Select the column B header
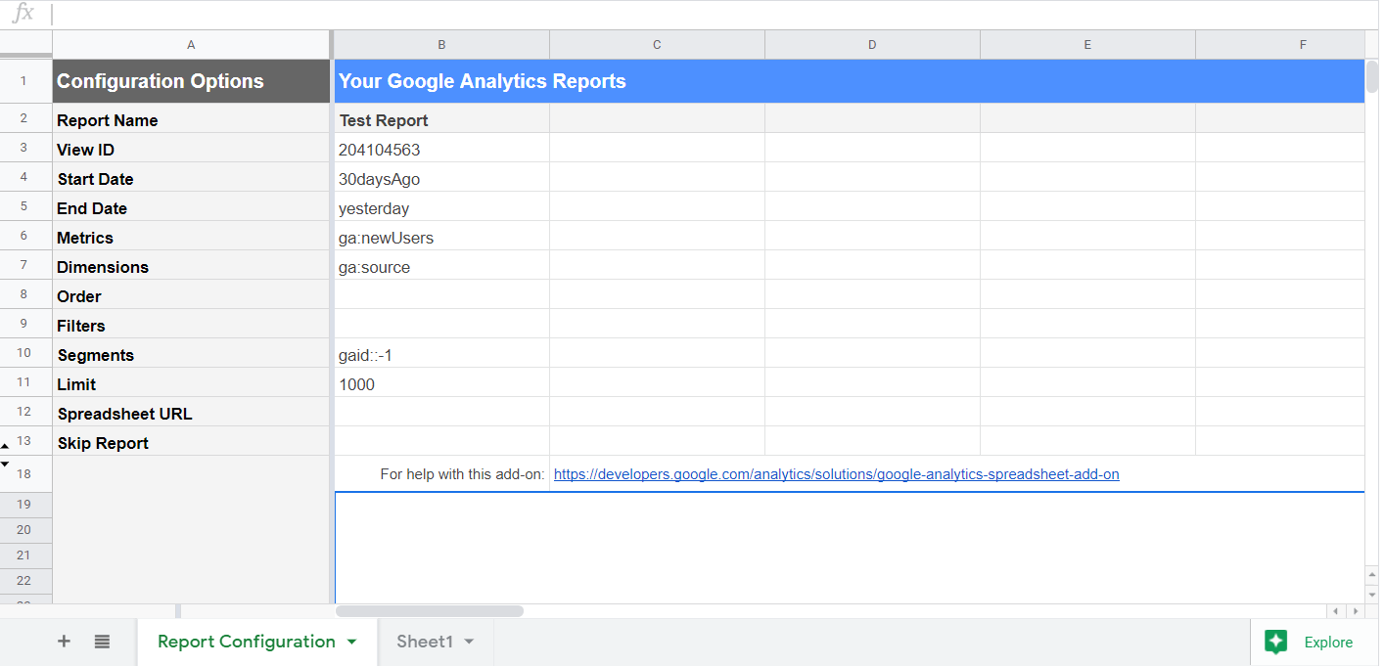 point(441,44)
